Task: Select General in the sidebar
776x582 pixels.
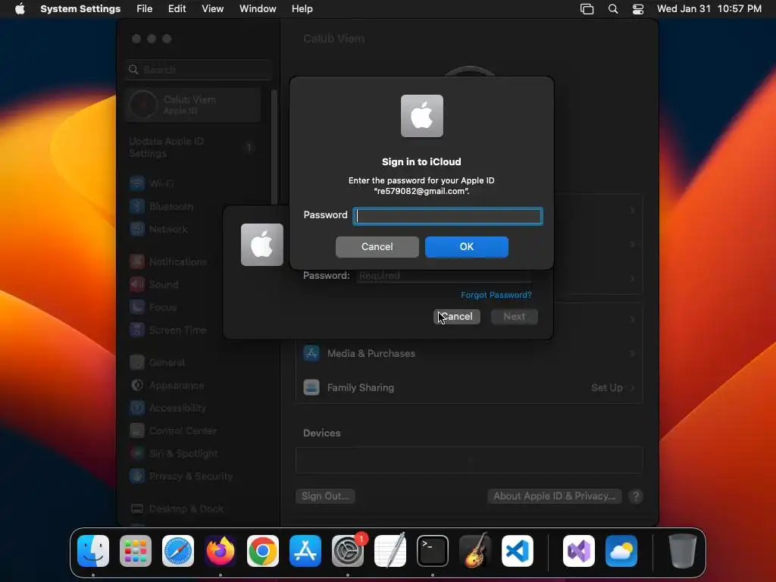Action: 193,363
